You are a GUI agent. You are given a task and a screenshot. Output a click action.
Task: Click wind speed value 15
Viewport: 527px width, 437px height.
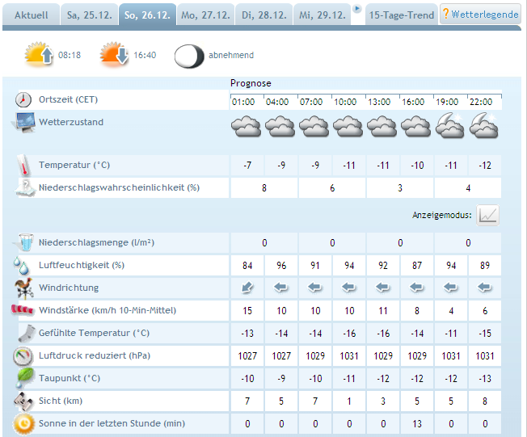tap(247, 311)
